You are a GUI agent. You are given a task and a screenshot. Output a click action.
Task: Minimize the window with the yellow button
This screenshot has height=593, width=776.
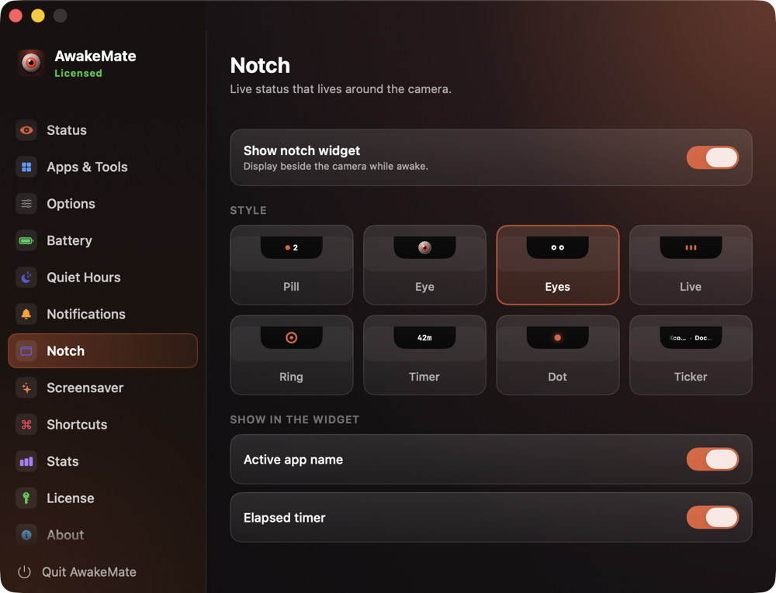pos(38,16)
